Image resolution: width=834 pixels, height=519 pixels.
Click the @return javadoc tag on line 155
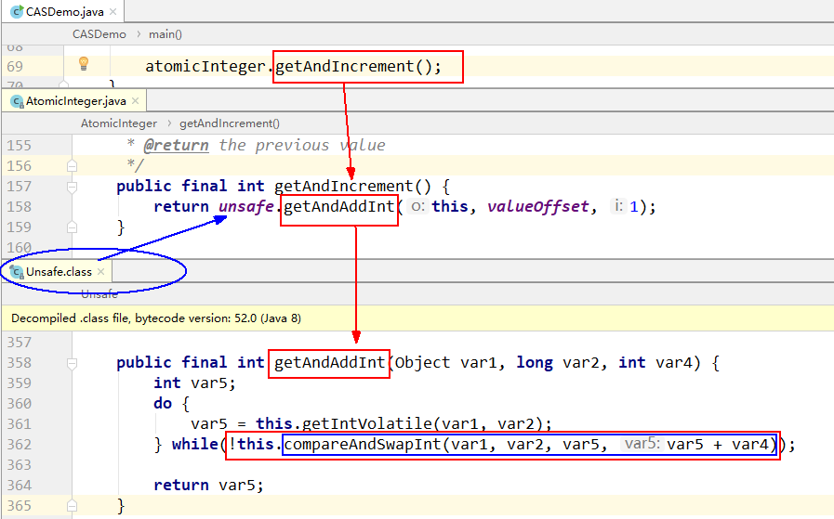point(176,145)
